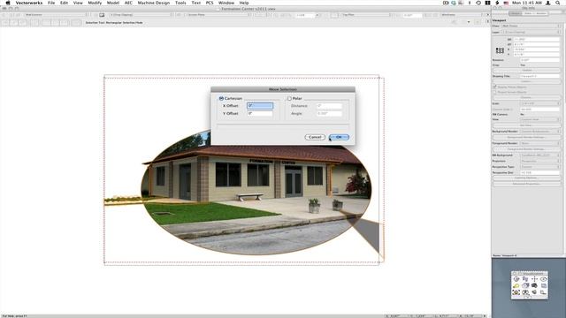Switch to the Render tab in Object Info

click(x=541, y=13)
